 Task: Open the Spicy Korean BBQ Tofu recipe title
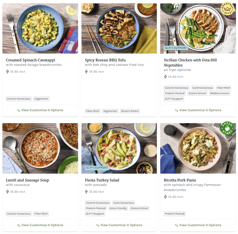(105, 60)
